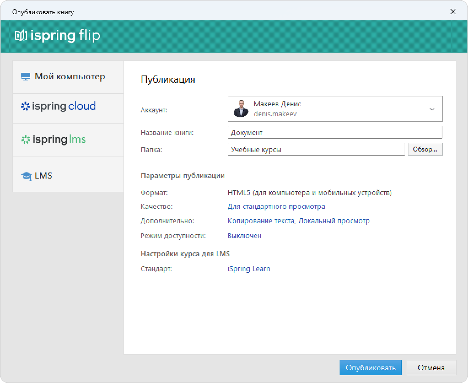The height and width of the screenshot is (383, 468).
Task: Click the iSpring Cloud snowflake icon
Action: [x=25, y=106]
